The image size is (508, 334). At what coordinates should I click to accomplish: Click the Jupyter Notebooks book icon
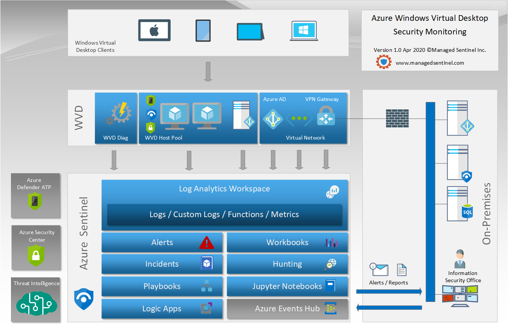pos(330,286)
